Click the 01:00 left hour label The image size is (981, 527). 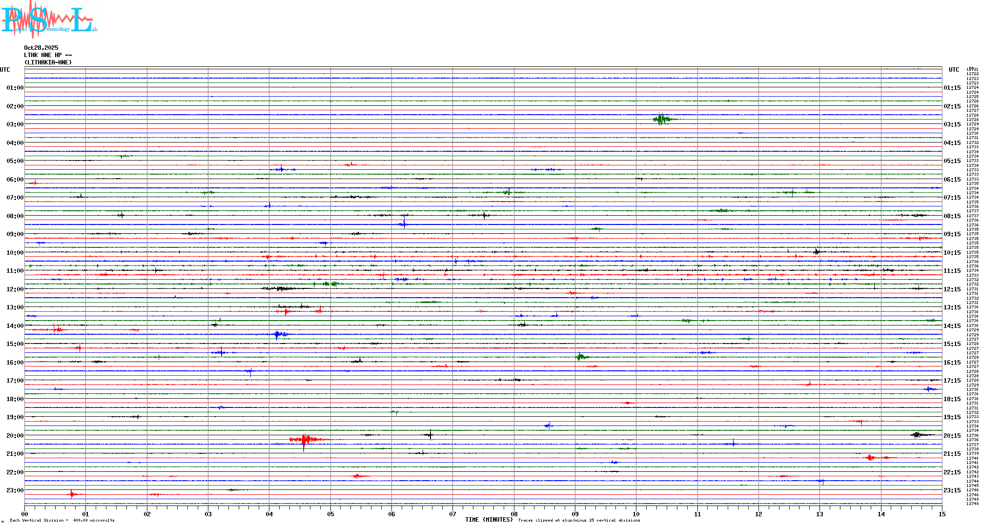15,88
